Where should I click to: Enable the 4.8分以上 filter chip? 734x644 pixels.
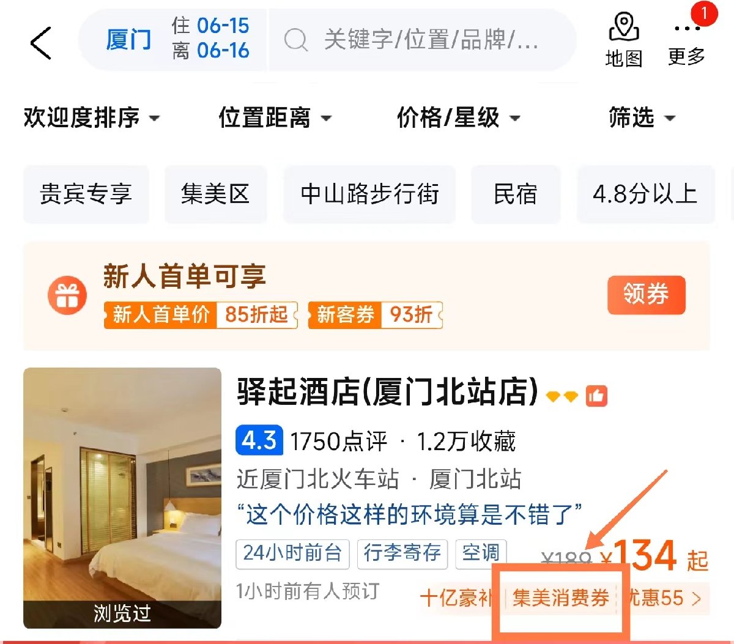pos(645,194)
